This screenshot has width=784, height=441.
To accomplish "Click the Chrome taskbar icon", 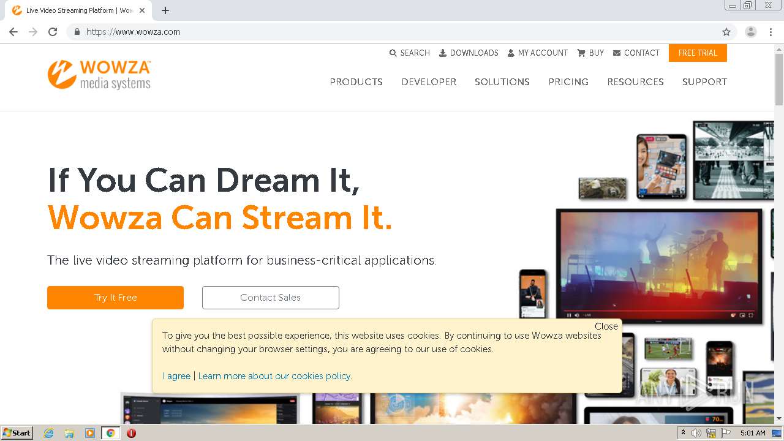I will coord(111,433).
